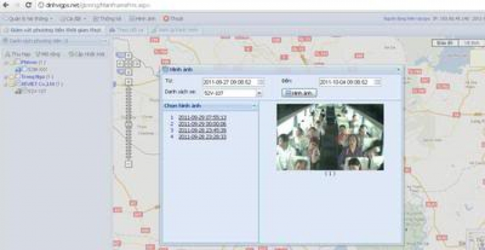Click map zoom-out minus icon

coord(129,164)
